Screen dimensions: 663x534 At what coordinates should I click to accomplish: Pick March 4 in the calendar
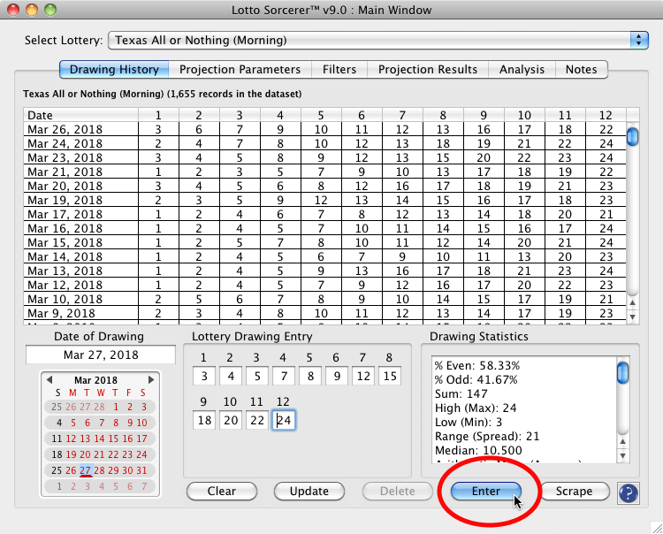point(59,423)
